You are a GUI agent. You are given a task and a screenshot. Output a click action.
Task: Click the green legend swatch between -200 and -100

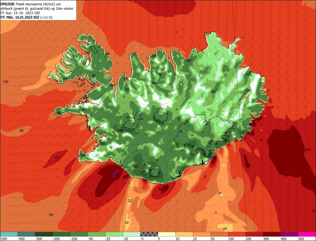[62, 234]
